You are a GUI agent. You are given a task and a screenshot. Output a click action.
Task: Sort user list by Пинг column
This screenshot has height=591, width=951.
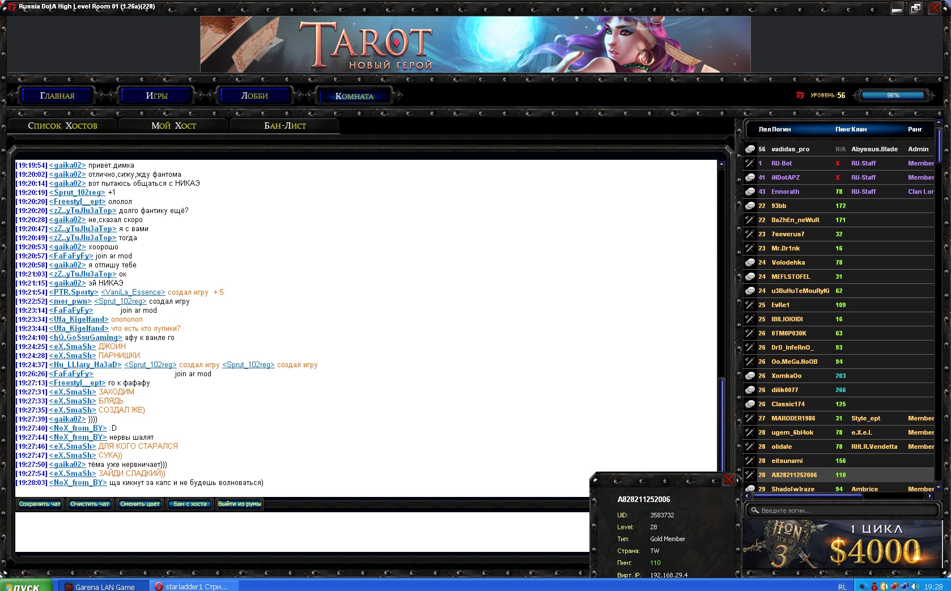(842, 129)
